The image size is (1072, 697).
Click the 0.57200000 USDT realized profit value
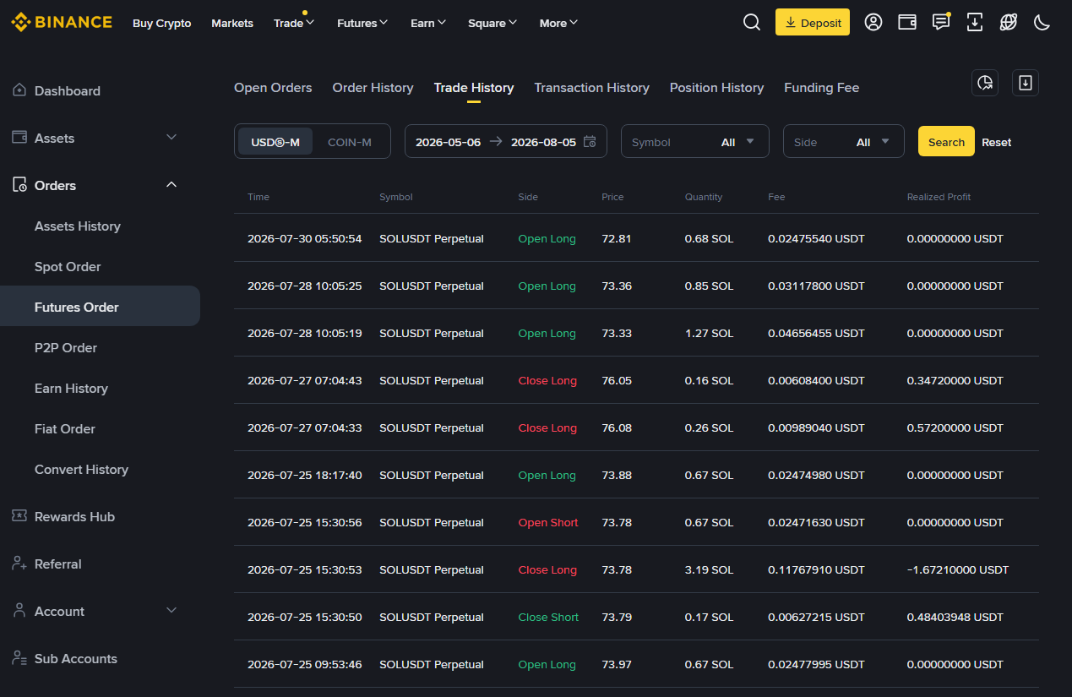[955, 428]
